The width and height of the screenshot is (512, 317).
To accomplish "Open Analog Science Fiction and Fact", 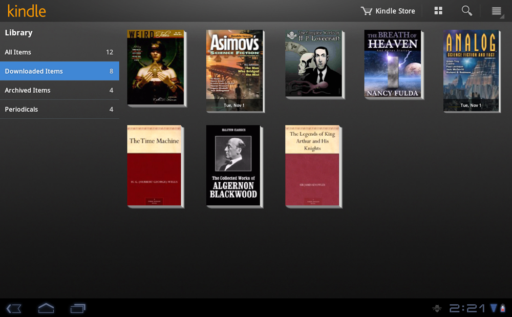I will click(472, 70).
